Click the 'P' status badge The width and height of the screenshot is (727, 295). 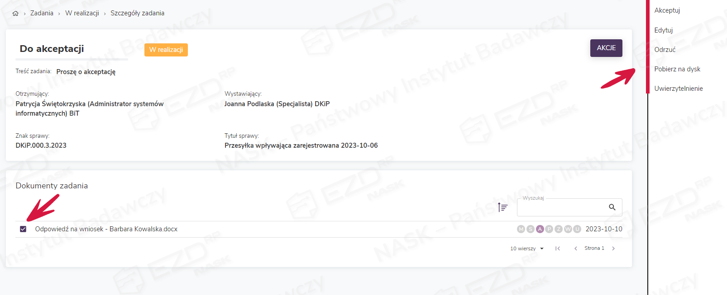tap(549, 229)
